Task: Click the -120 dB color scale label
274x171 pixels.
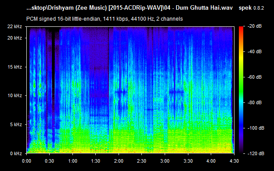Action: [256, 153]
